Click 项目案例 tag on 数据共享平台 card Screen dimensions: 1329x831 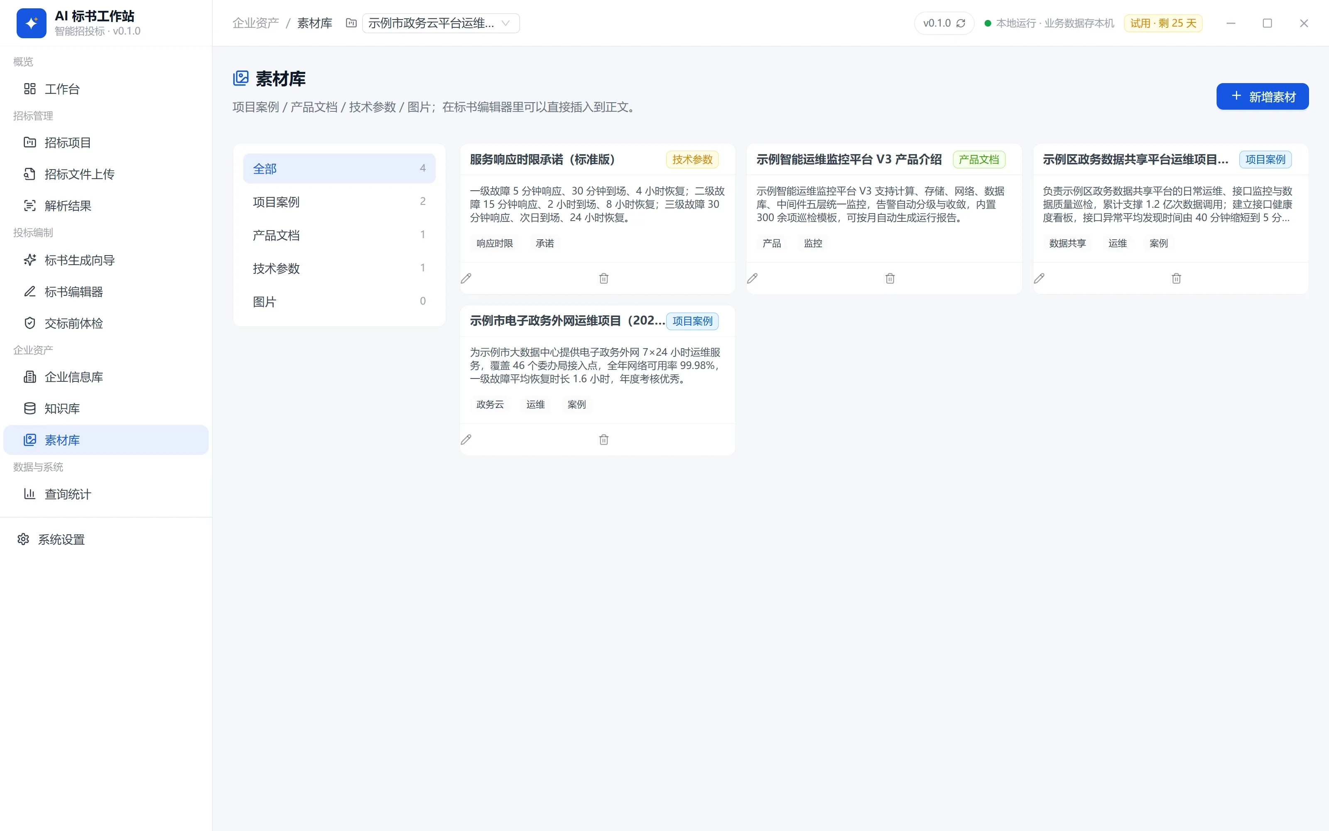tap(1265, 160)
